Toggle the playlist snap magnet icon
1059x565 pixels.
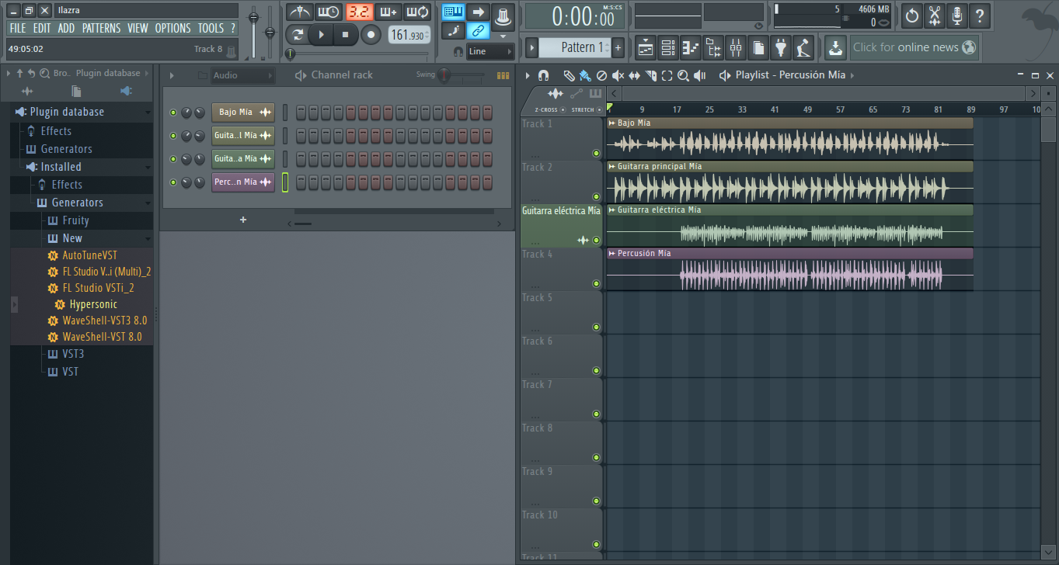[544, 75]
